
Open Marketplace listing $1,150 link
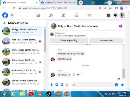click(x=71, y=36)
